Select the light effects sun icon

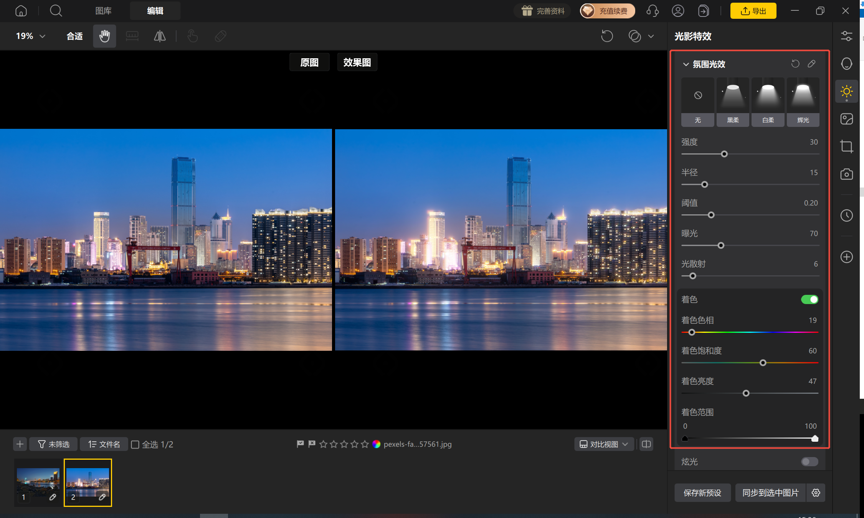coord(846,91)
